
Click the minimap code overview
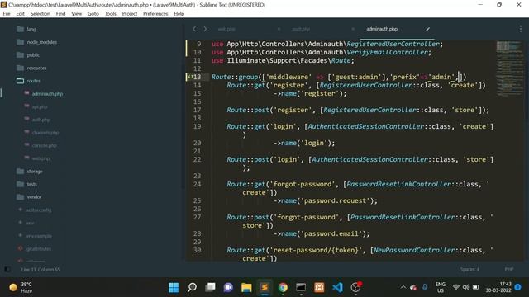pyautogui.click(x=509, y=69)
